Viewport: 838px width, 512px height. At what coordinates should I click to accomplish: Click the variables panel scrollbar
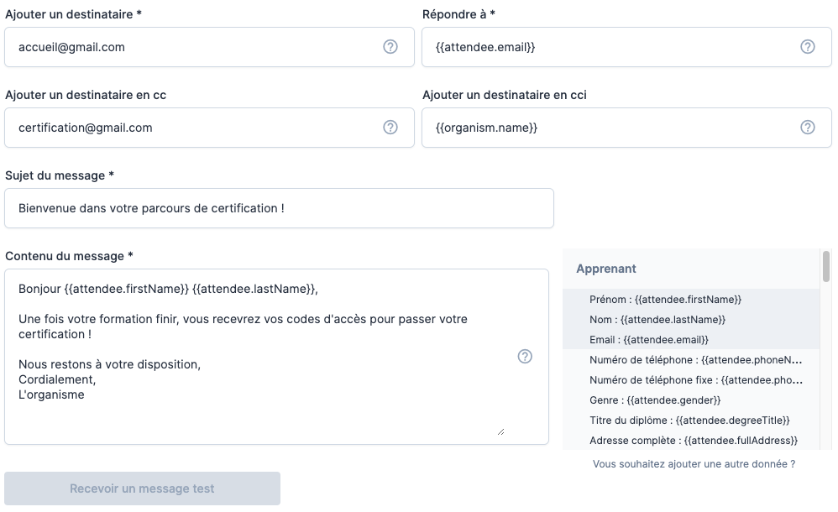click(826, 267)
